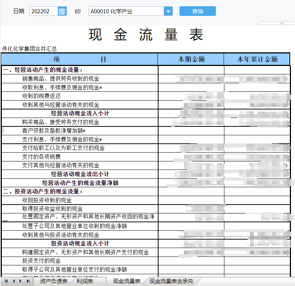Select row 支付给职工以及为职工支付的现金
295x286 pixels.
[146, 148]
